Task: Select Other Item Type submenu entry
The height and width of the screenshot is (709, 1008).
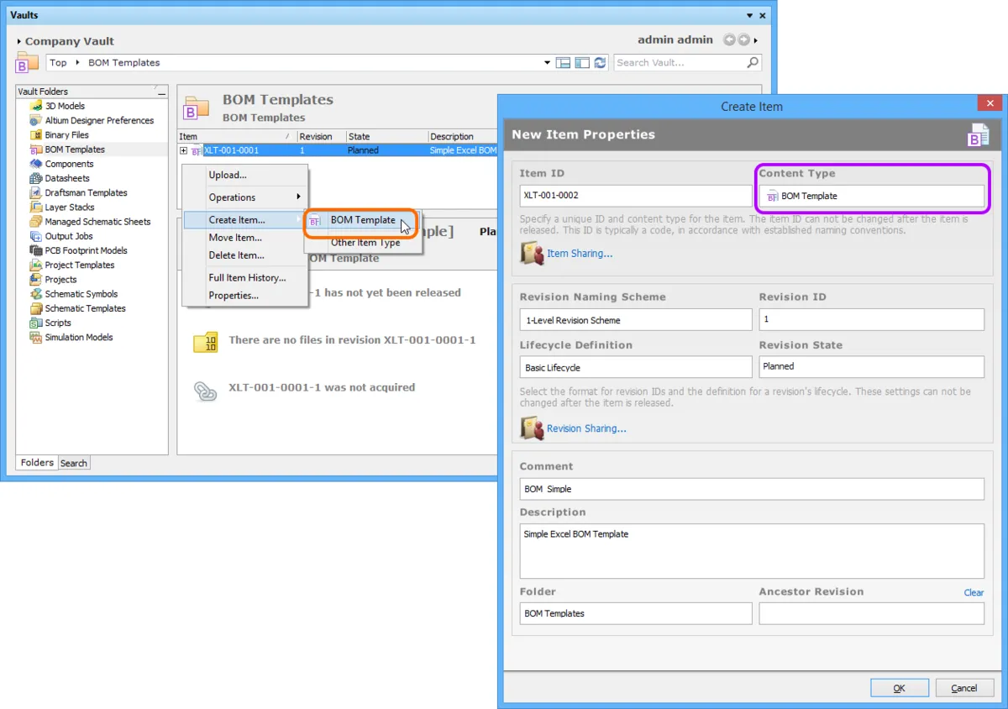Action: point(363,243)
